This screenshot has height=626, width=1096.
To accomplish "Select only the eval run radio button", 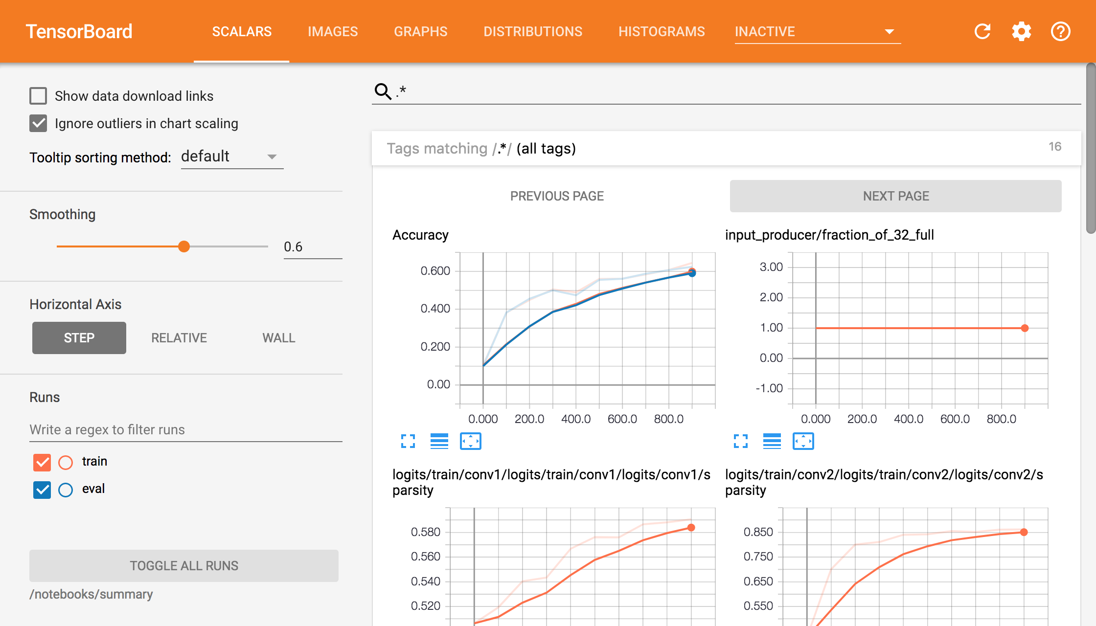I will (x=66, y=490).
